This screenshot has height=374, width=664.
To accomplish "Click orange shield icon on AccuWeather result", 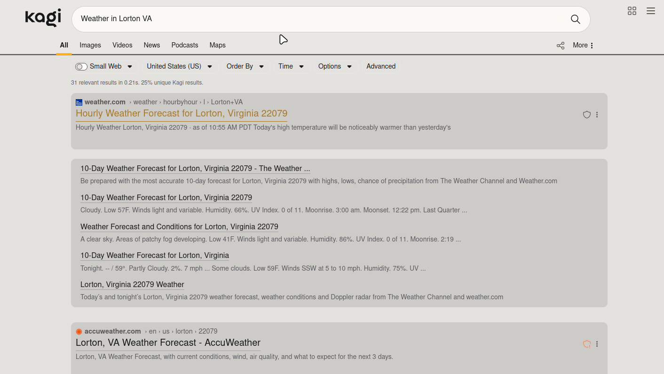I will point(587,344).
